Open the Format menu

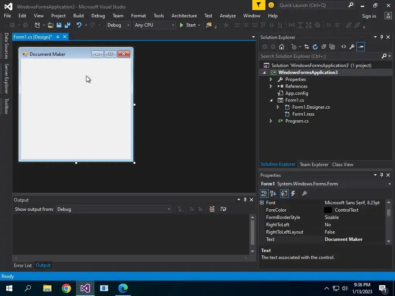point(138,15)
